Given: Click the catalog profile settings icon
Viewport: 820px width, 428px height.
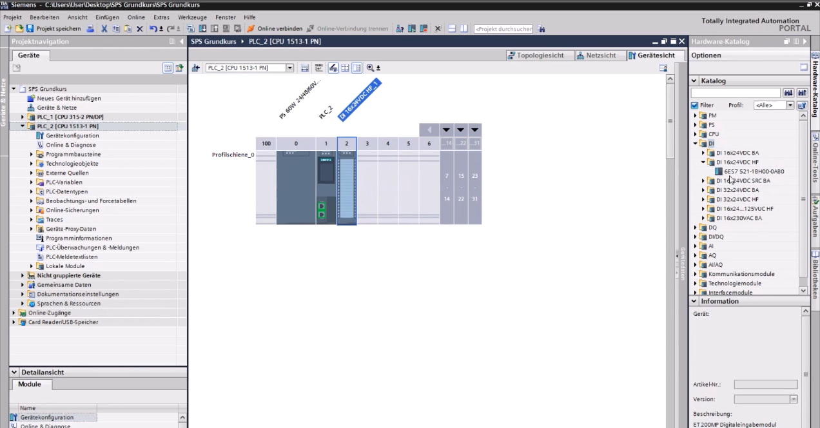Looking at the screenshot, I should tap(802, 105).
